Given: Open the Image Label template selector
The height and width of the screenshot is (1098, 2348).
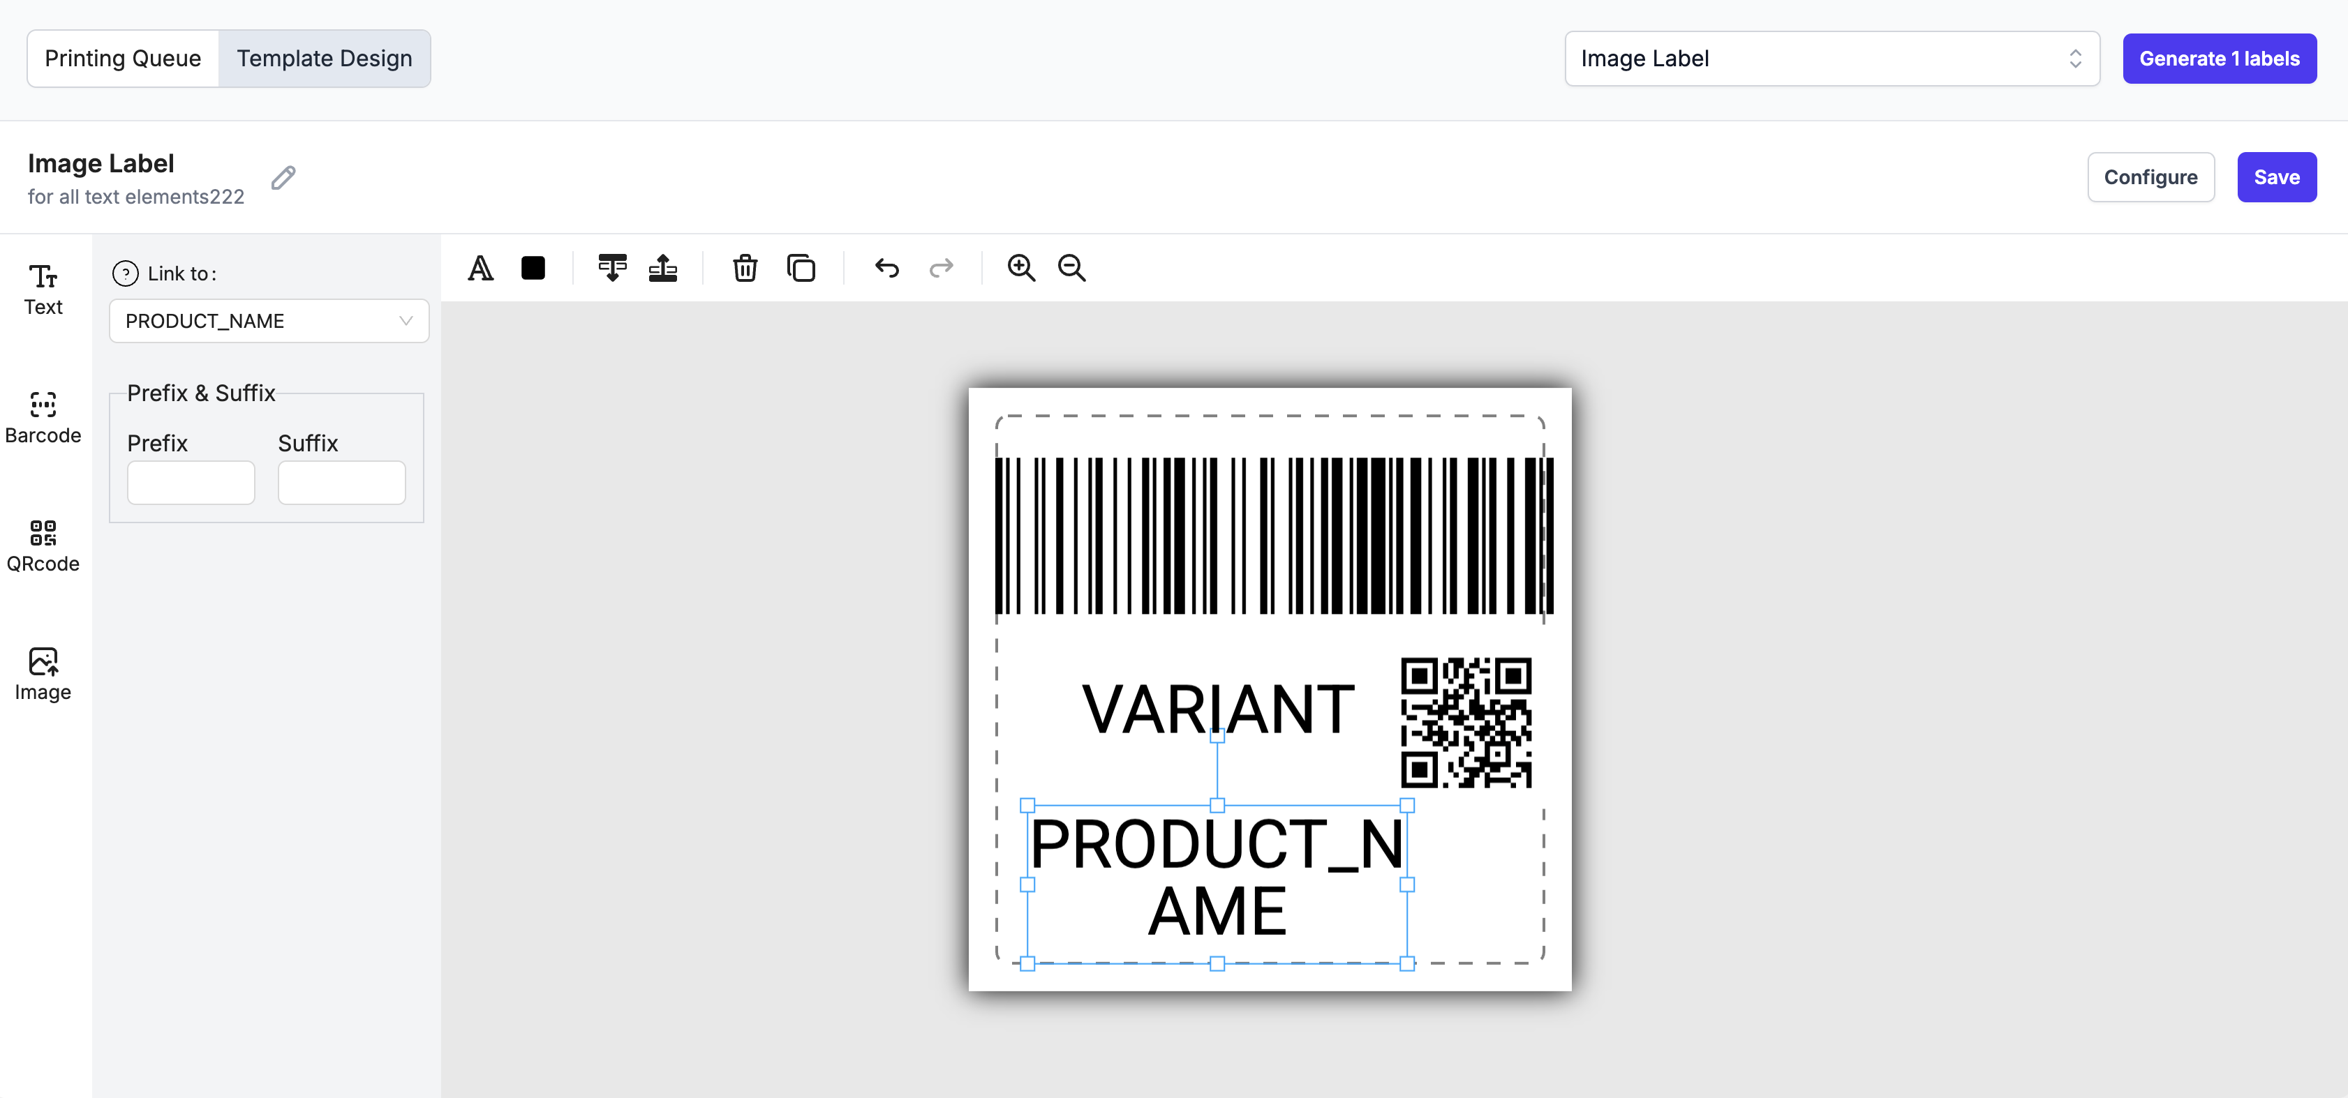Looking at the screenshot, I should (1831, 59).
